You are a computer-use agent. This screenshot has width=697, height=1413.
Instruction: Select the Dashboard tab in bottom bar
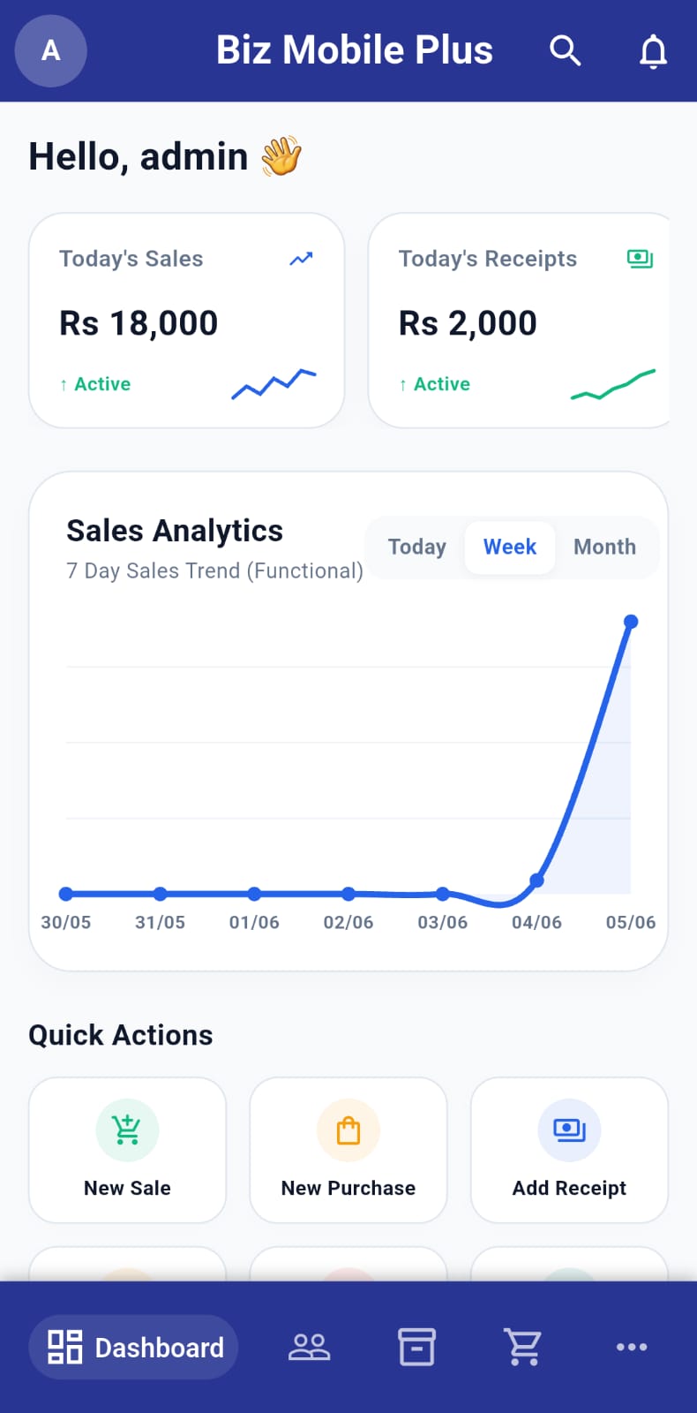point(134,1347)
